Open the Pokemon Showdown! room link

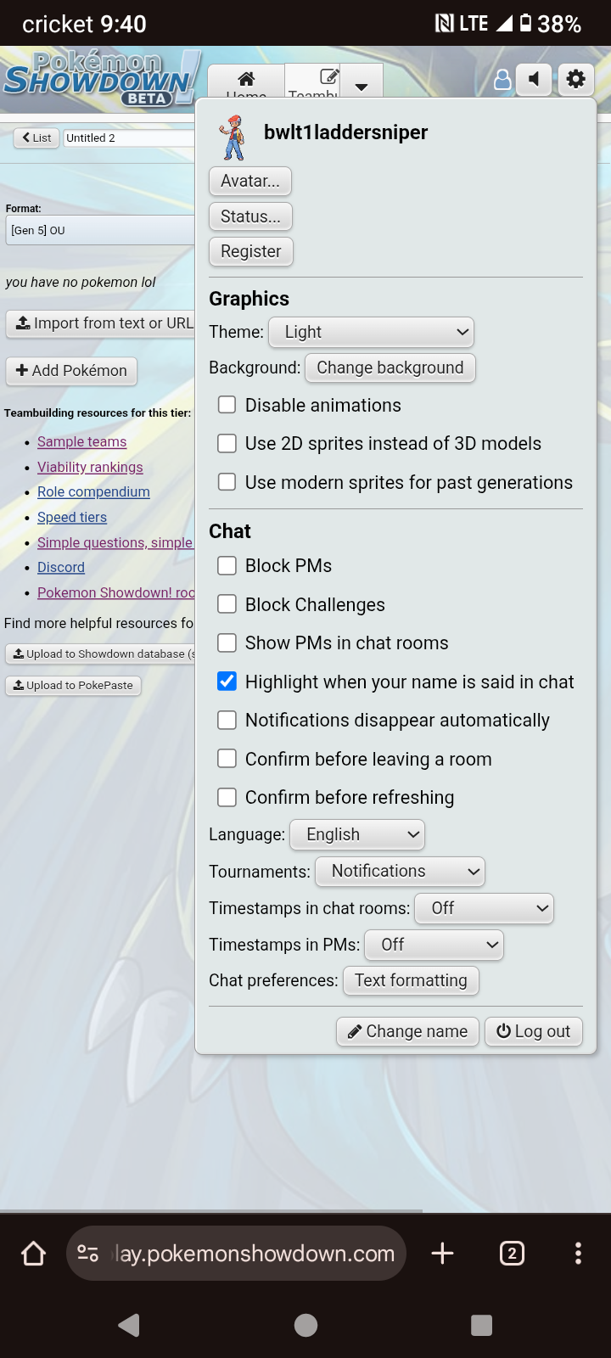[x=116, y=592]
